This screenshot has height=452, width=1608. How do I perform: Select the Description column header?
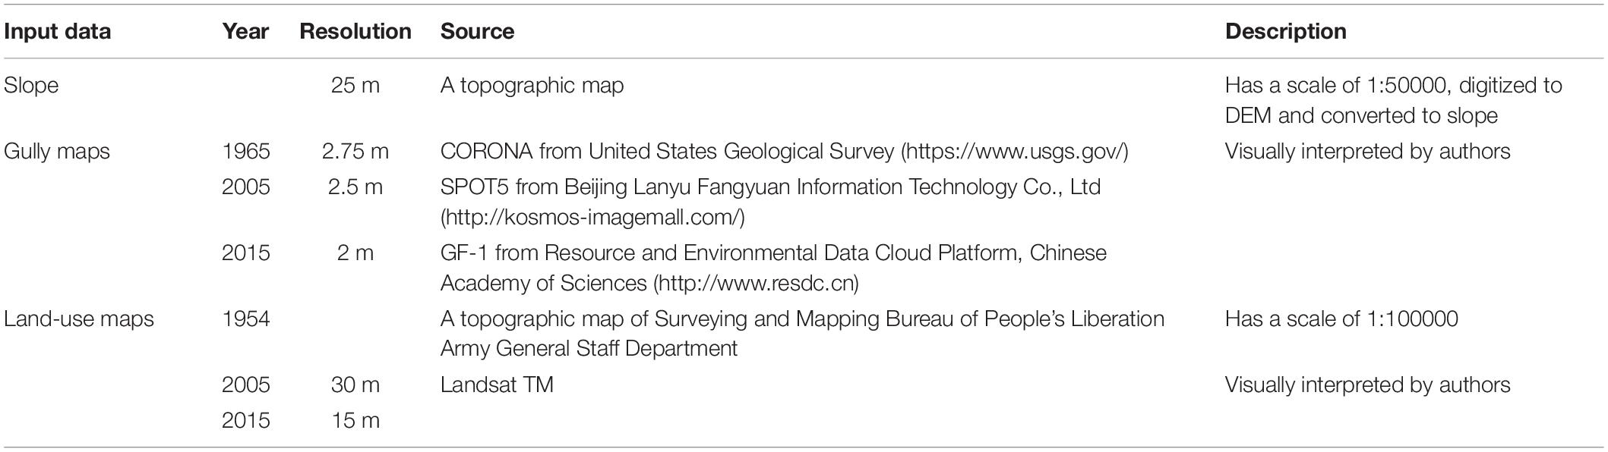pyautogui.click(x=1286, y=31)
